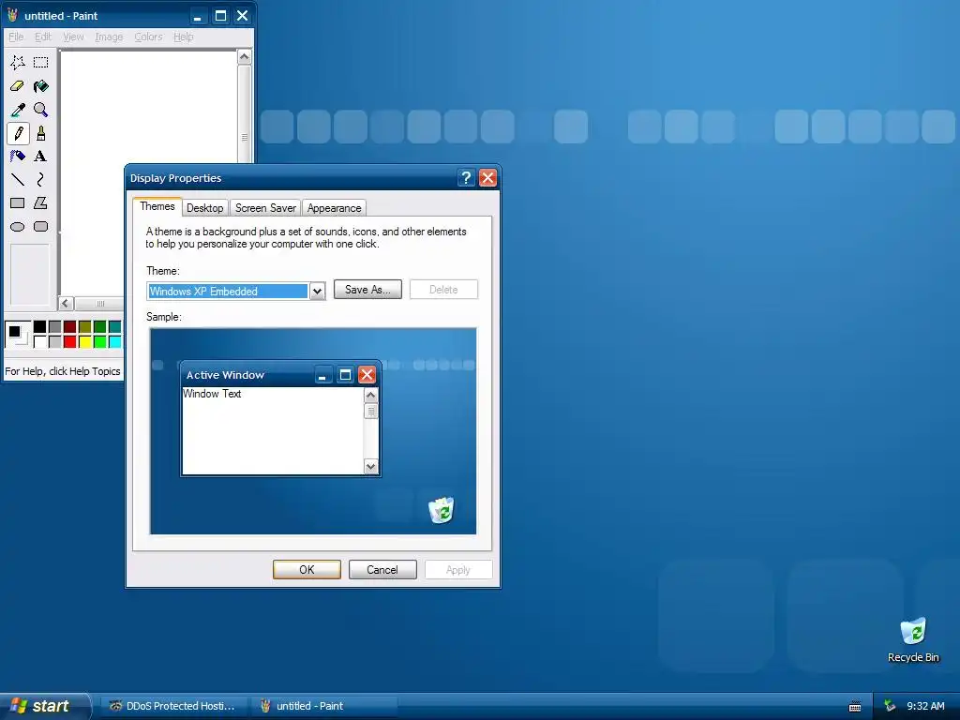Screen dimensions: 960x720
Task: Pick the yellow color swatch in palette
Action: pyautogui.click(x=85, y=341)
